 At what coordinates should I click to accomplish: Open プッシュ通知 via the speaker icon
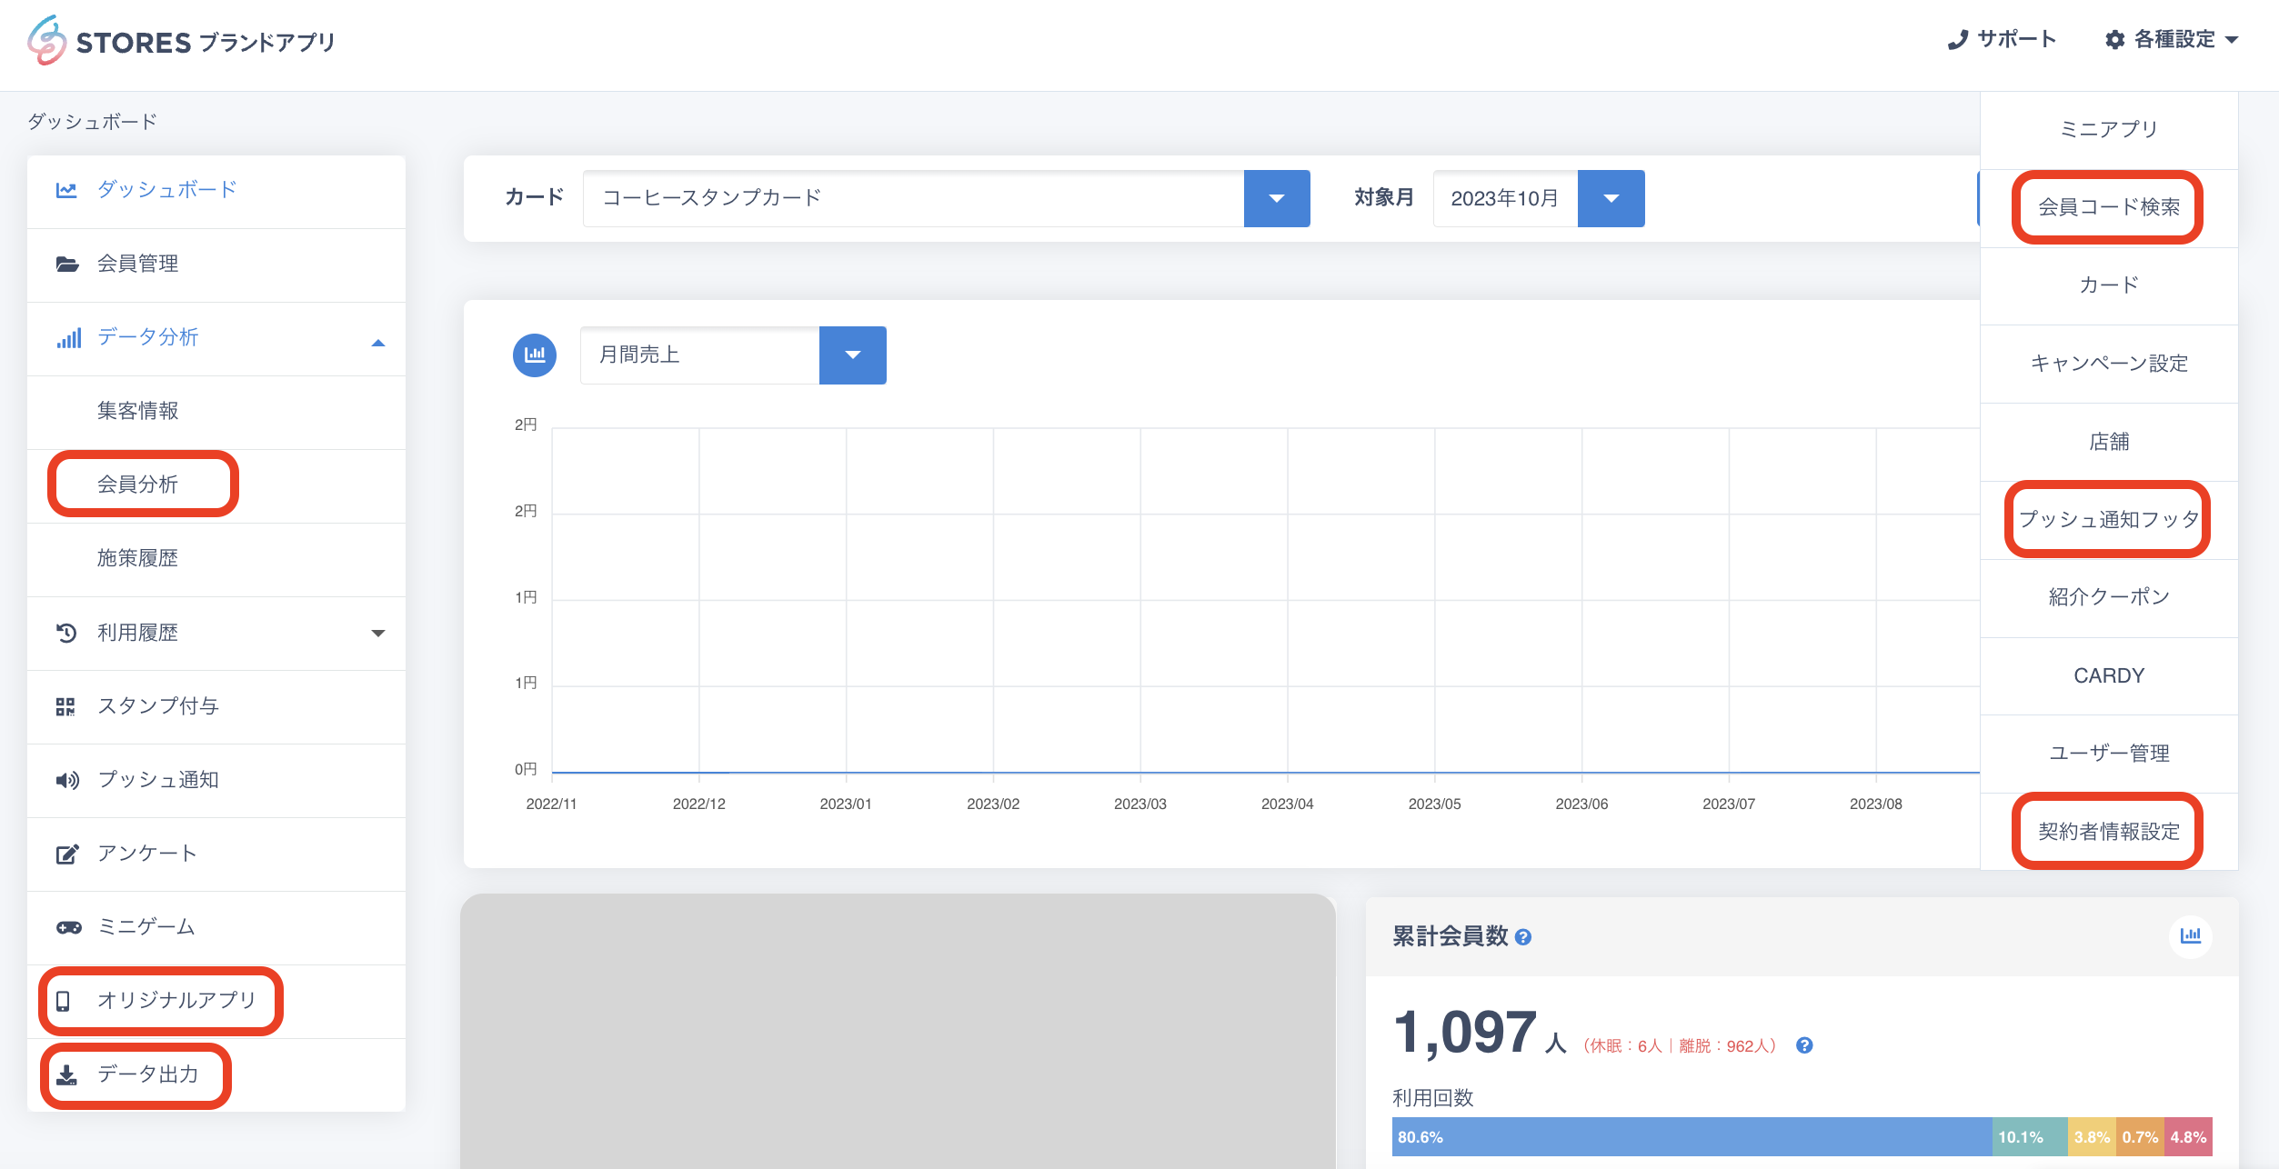tap(67, 780)
